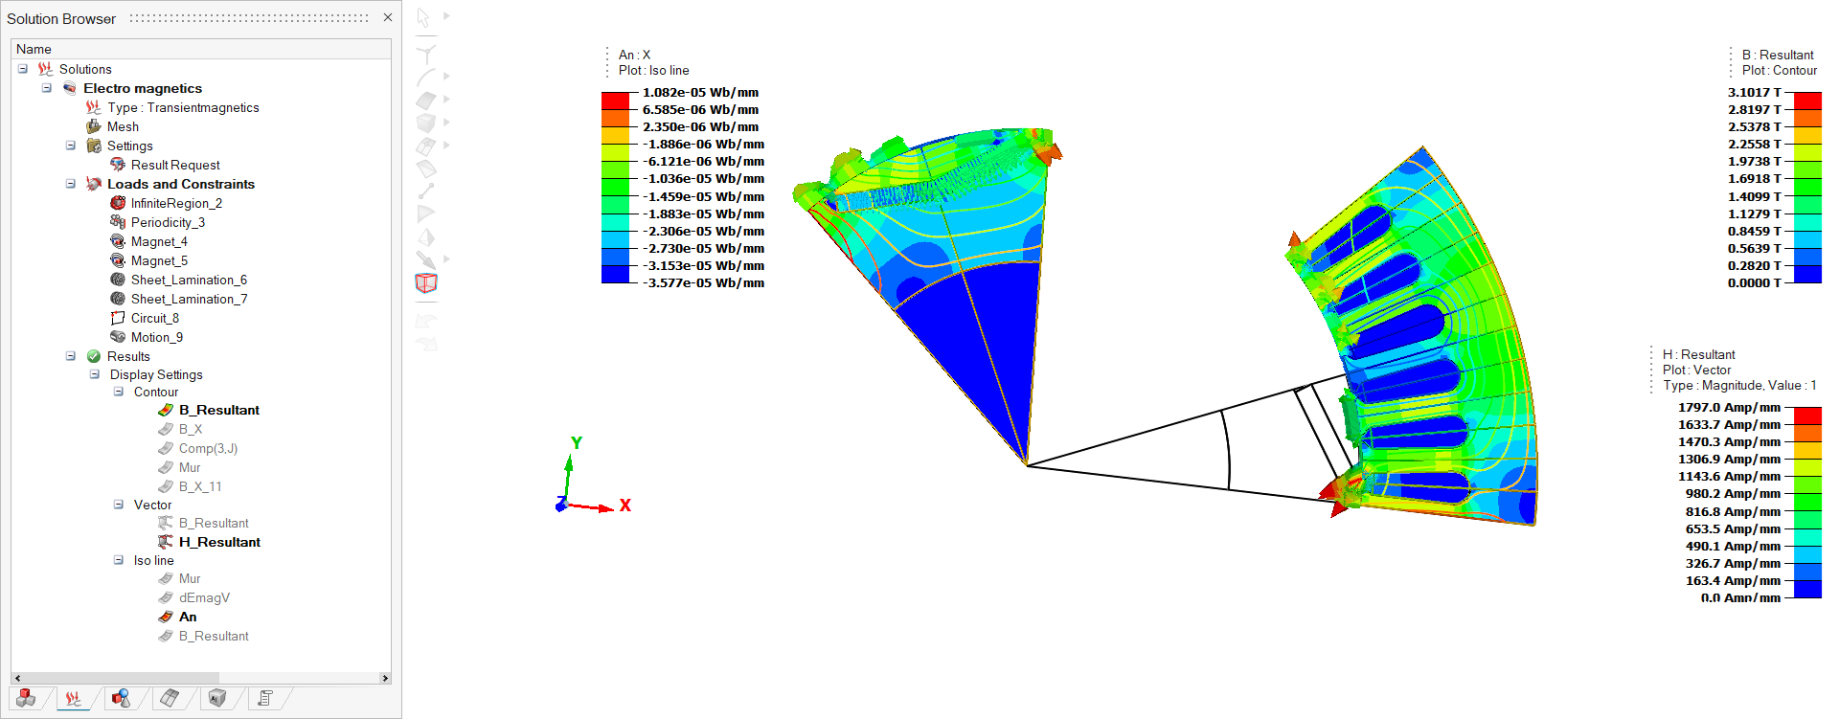Select the Sheet_Lamination_7 tree item
This screenshot has height=719, width=1839.
(189, 299)
